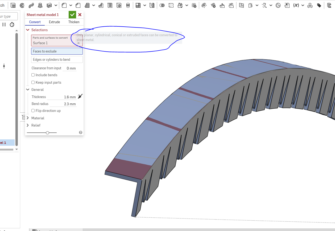
Task: Select the Sweep tool
Action: tap(31, 5)
